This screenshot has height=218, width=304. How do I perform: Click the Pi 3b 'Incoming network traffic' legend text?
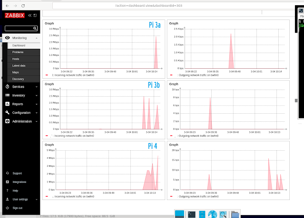tap(74, 136)
